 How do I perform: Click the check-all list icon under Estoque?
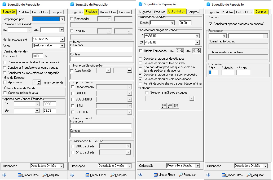[x=164, y=106]
